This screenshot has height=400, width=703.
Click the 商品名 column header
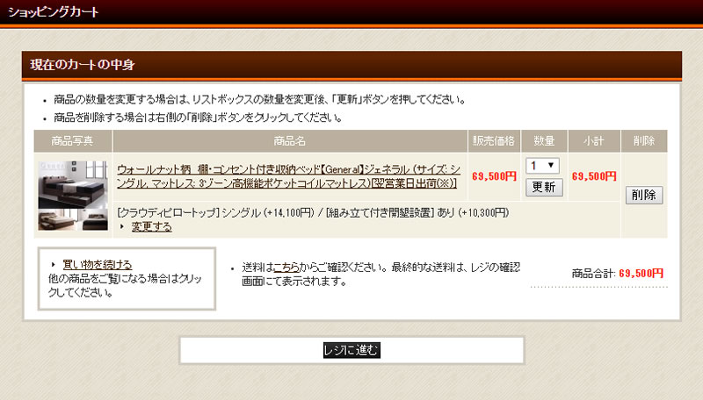290,141
